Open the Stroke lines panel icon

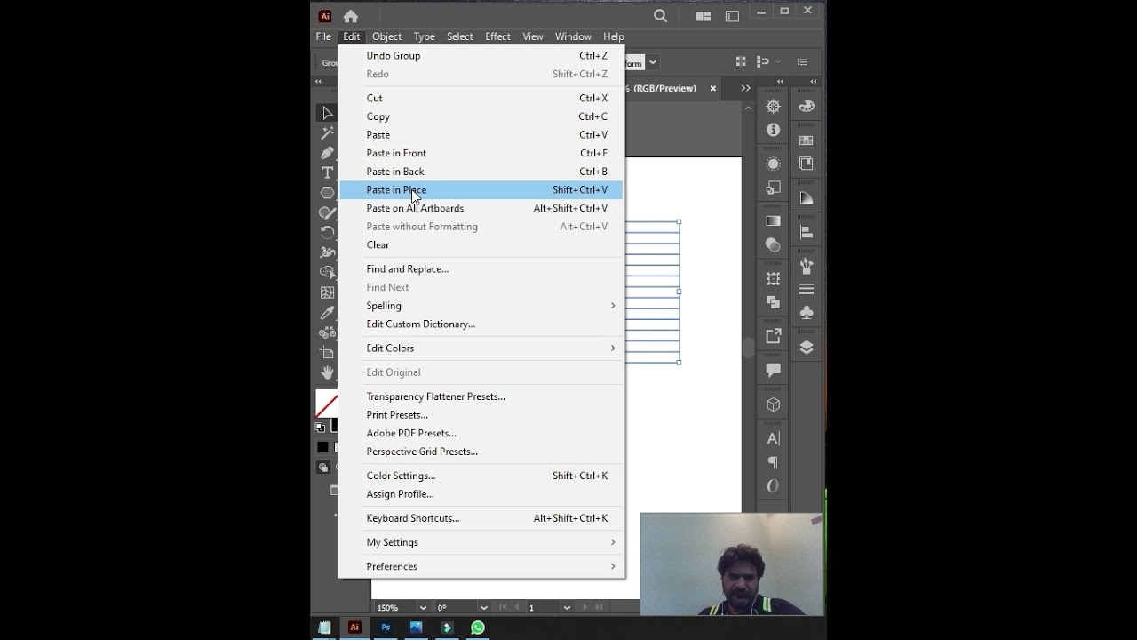[x=807, y=290]
